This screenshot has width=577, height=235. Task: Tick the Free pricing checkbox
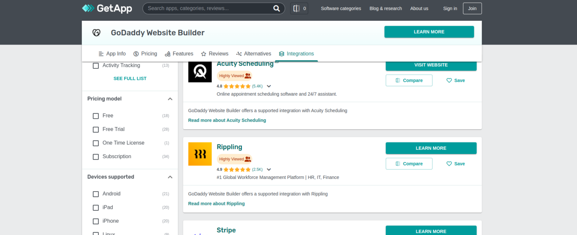96,116
